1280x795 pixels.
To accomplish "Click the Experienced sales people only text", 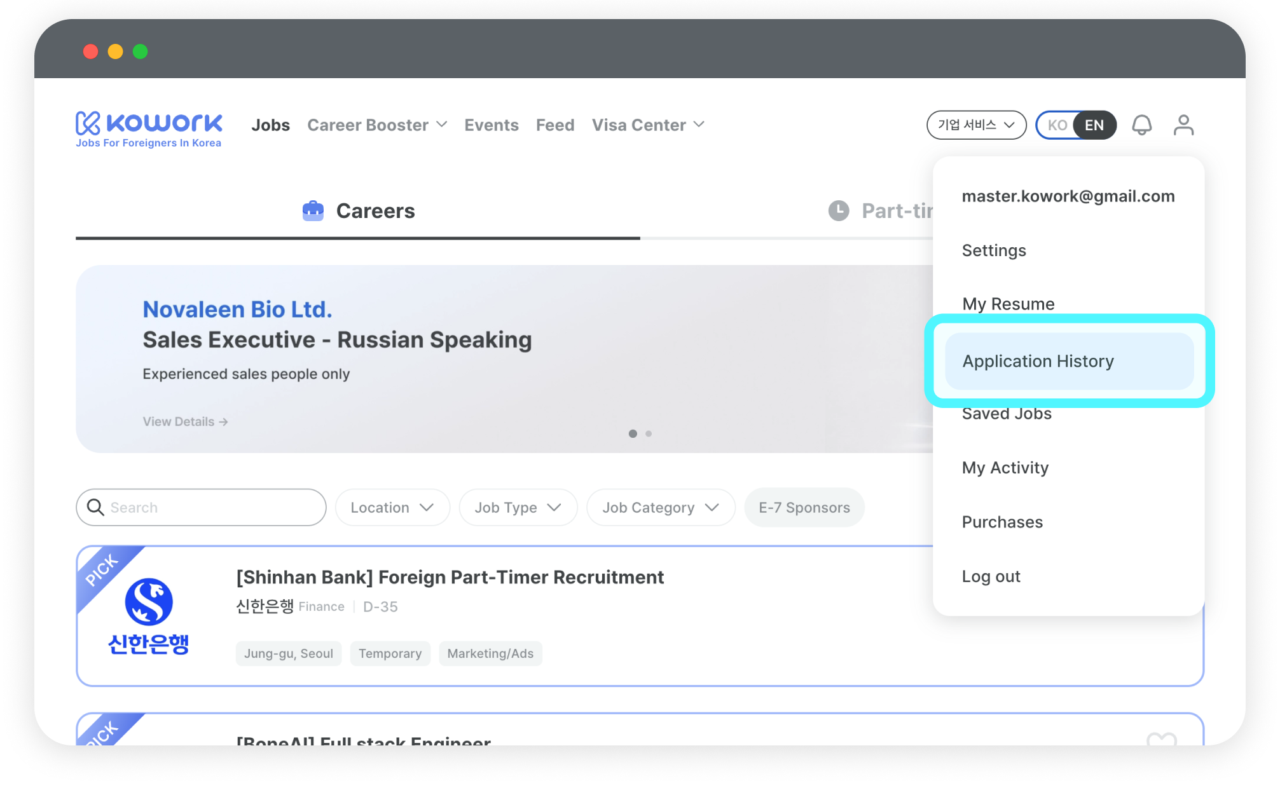I will click(246, 374).
